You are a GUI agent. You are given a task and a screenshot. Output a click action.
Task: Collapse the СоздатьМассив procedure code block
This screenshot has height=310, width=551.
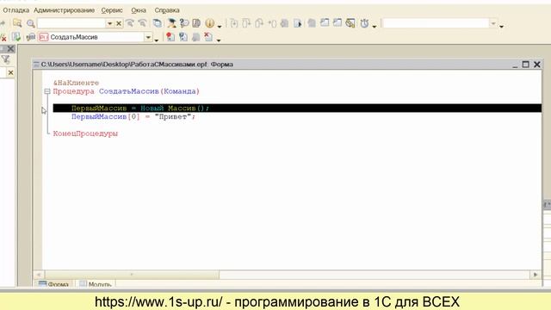click(x=47, y=91)
